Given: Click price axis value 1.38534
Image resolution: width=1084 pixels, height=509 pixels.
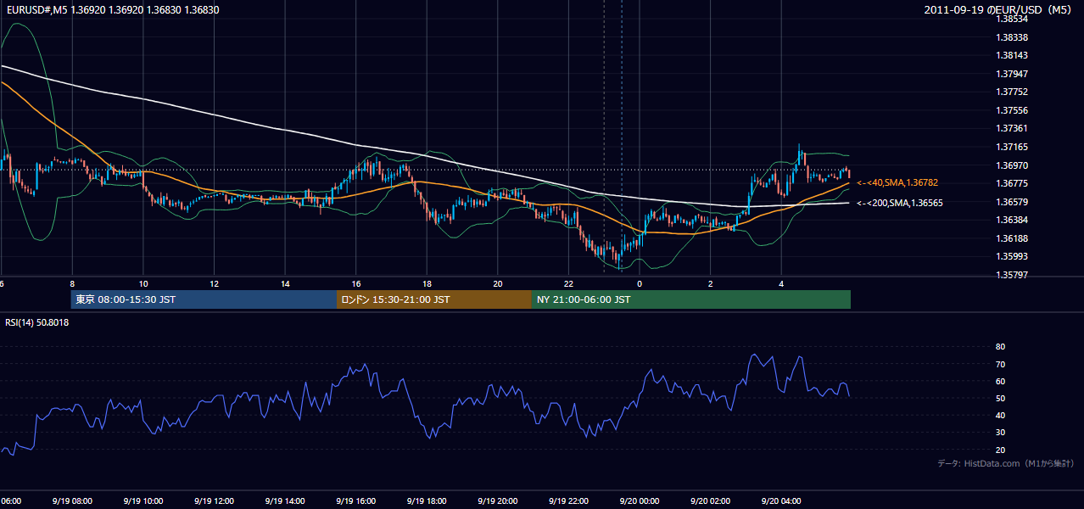Looking at the screenshot, I should 1011,19.
